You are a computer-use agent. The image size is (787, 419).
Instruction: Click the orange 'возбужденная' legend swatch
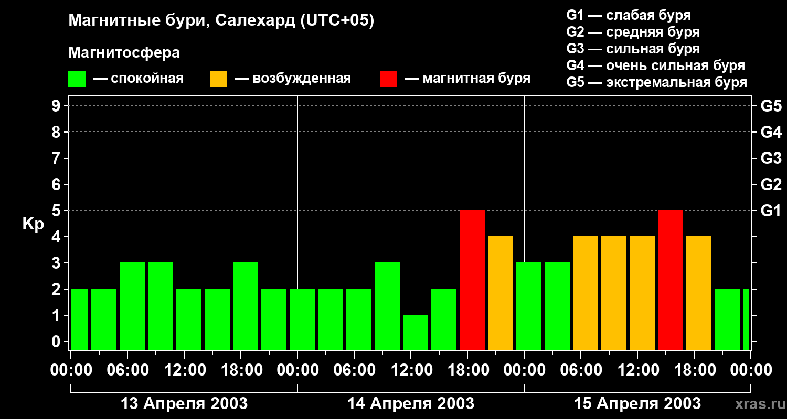pyautogui.click(x=219, y=79)
